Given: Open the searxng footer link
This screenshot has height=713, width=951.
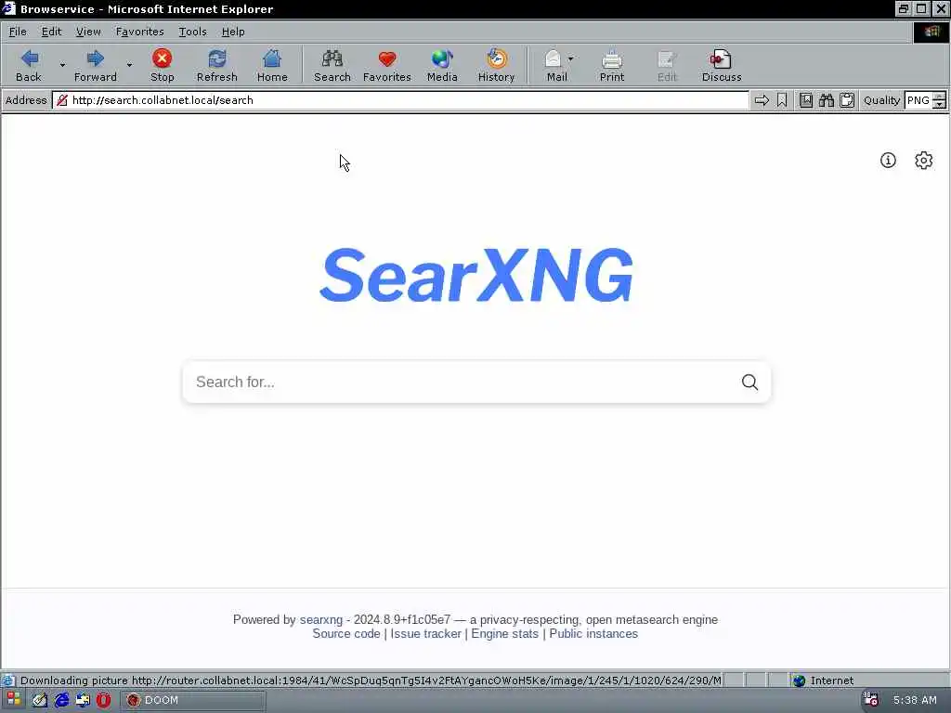Looking at the screenshot, I should point(320,619).
